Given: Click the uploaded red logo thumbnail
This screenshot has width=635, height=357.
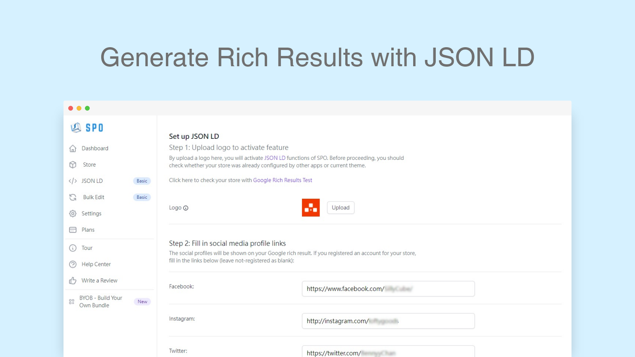Looking at the screenshot, I should tap(311, 207).
